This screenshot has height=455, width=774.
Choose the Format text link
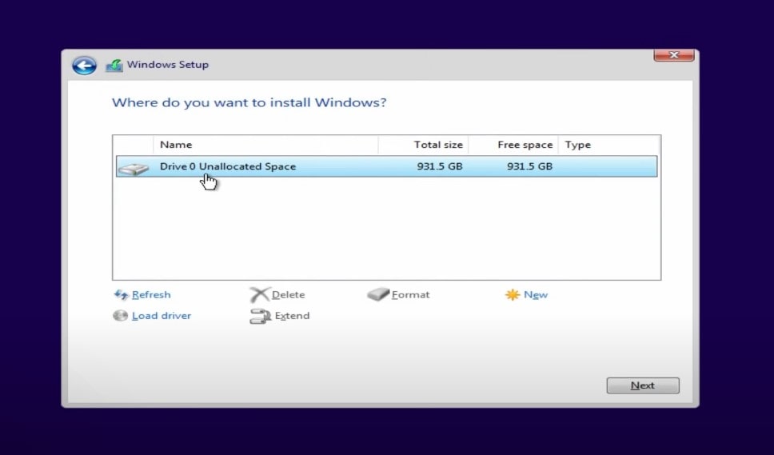tap(411, 295)
